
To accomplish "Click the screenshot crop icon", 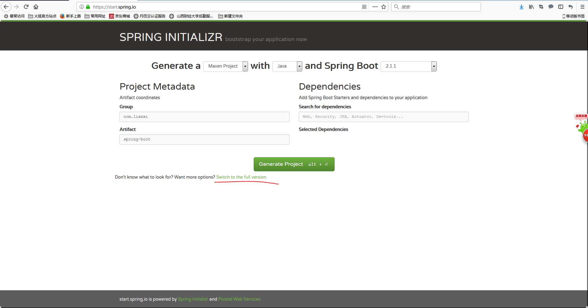I will tap(541, 7).
